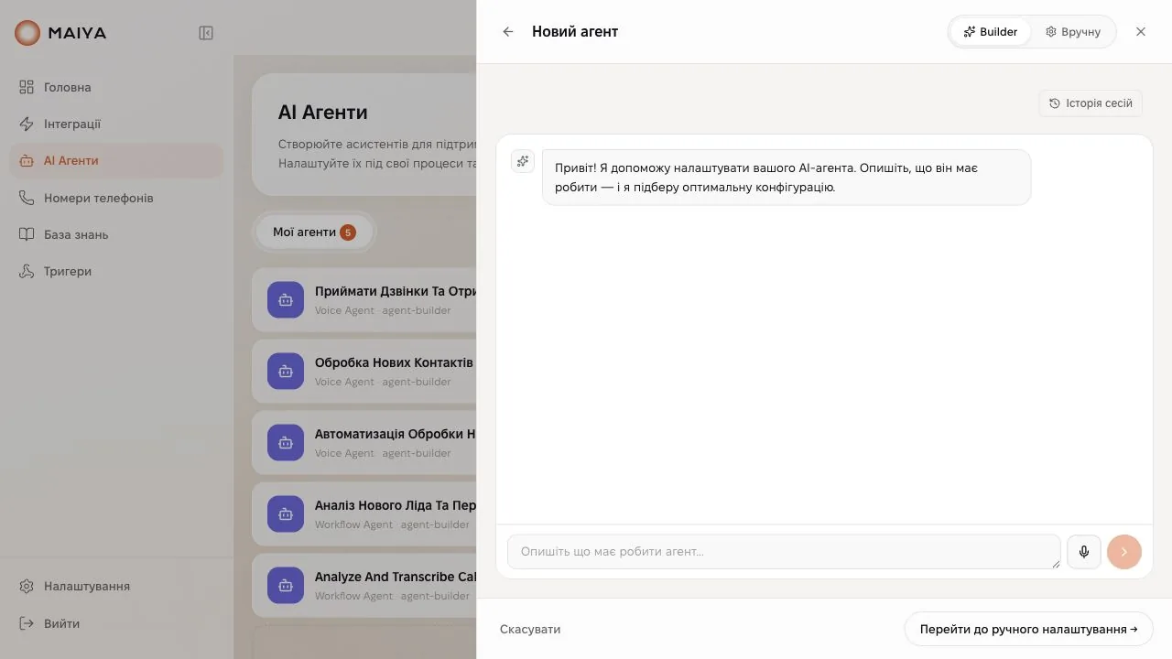Switch to Вручну manual mode

pos(1073,31)
